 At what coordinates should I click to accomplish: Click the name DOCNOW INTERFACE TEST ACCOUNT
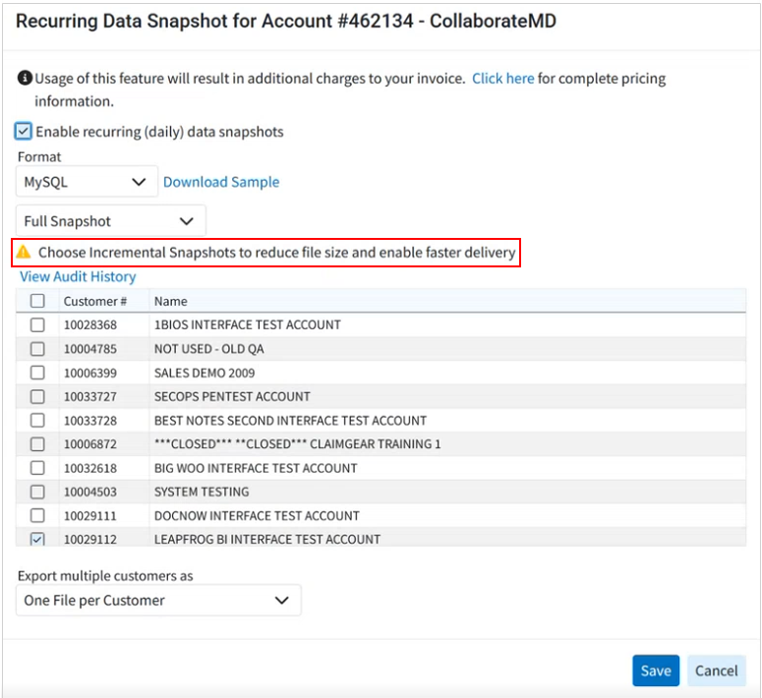(257, 516)
